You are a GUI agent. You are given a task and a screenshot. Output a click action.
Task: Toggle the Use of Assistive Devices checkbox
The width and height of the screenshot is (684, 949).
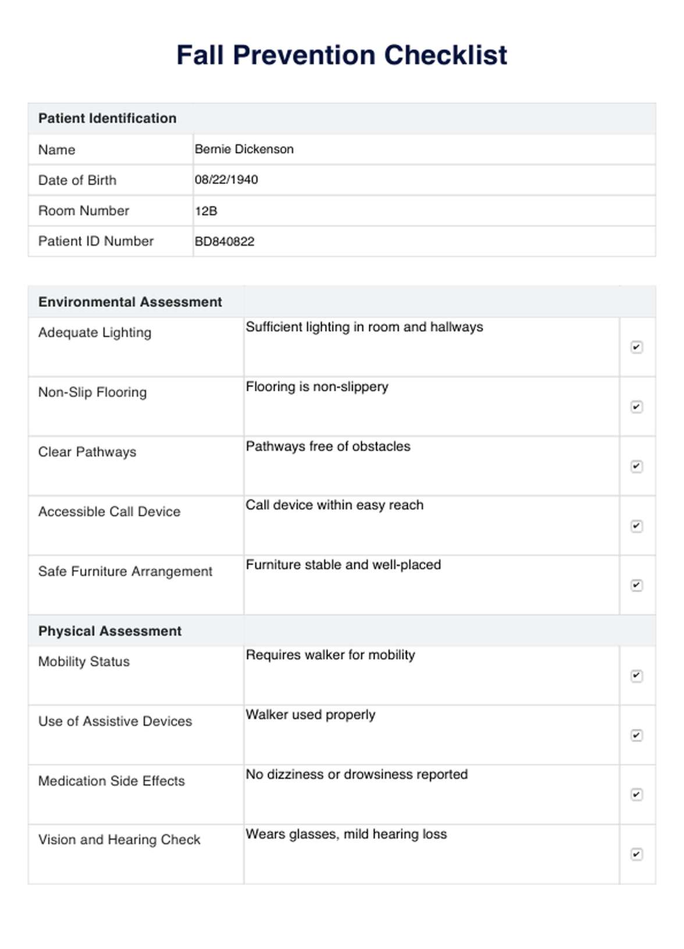(636, 735)
